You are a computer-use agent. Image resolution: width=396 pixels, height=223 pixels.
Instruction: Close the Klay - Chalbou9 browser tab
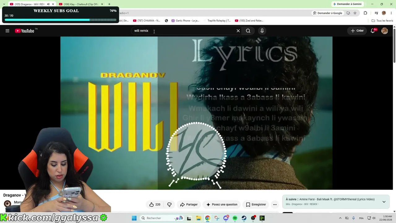tap(102, 4)
